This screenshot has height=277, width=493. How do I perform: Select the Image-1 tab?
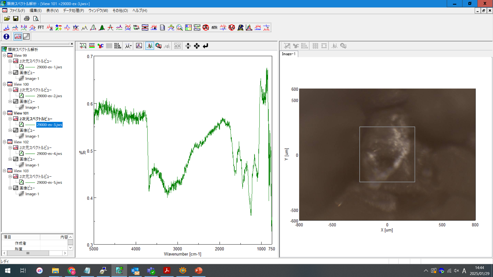pyautogui.click(x=289, y=54)
